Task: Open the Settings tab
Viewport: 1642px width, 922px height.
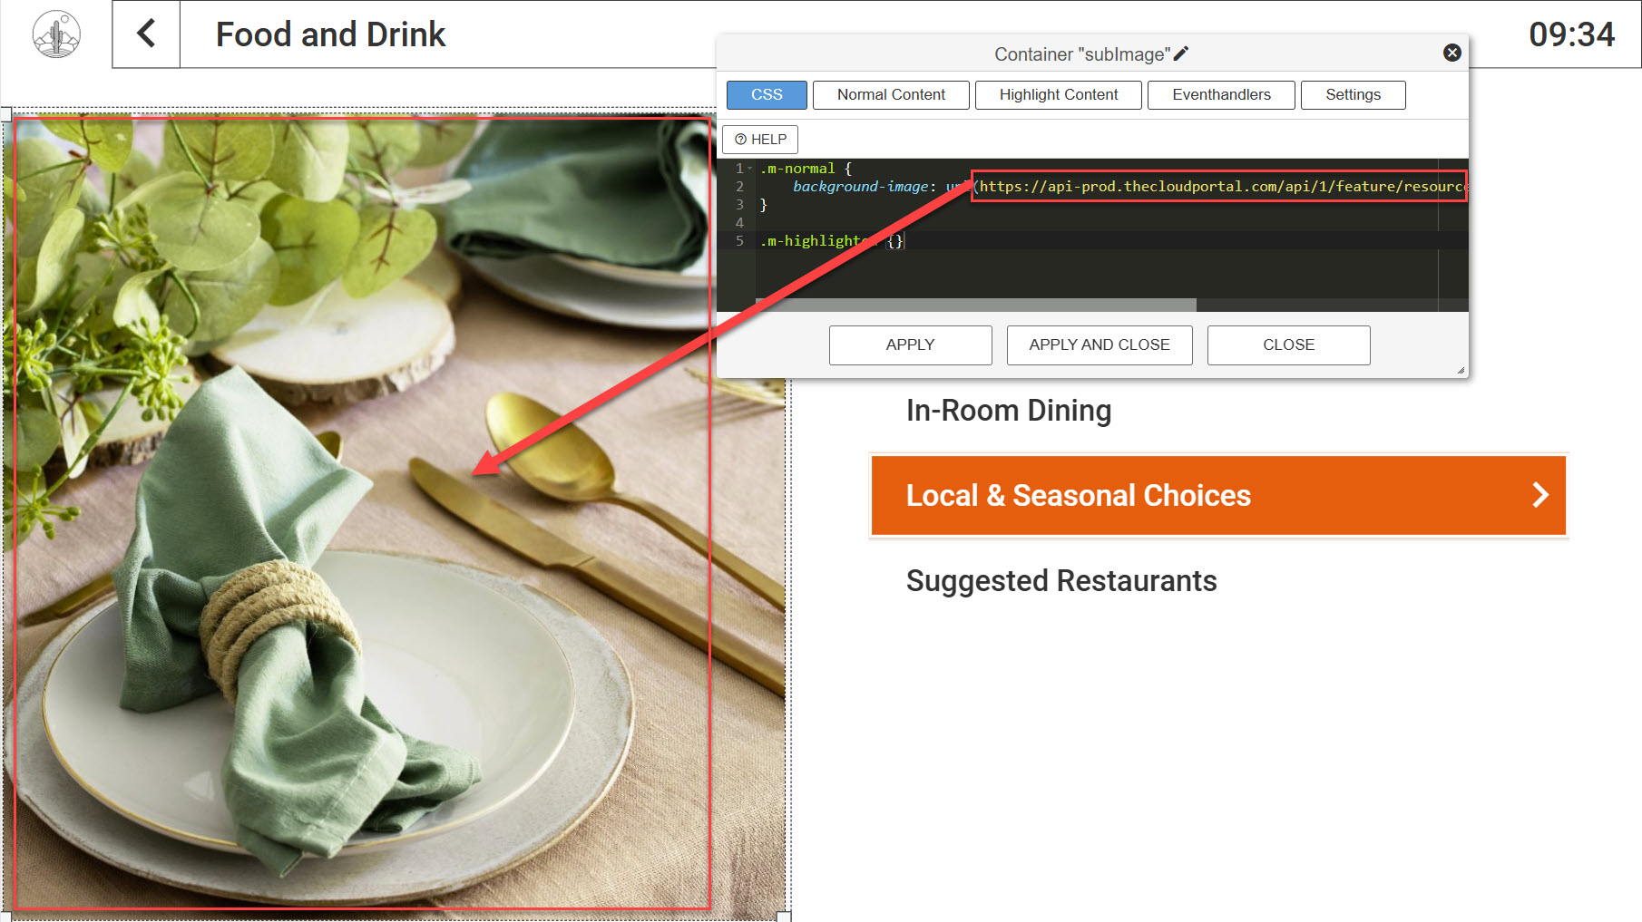Action: 1353,94
